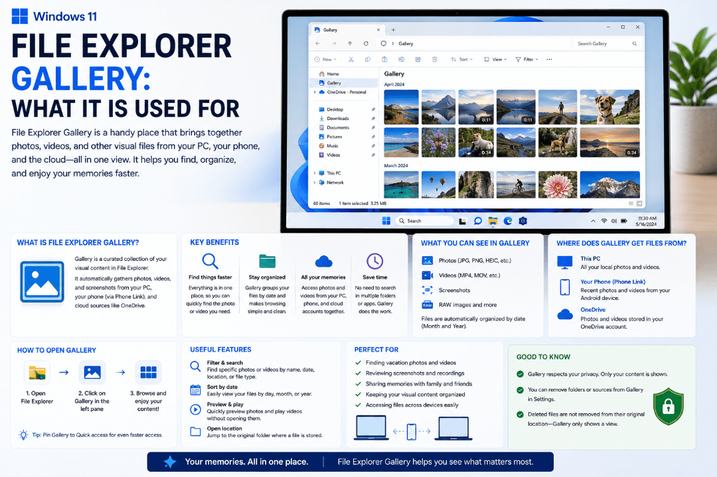Viewport: 717px width, 477px height.
Task: Click the '1 item selected' status text
Action: click(x=353, y=203)
